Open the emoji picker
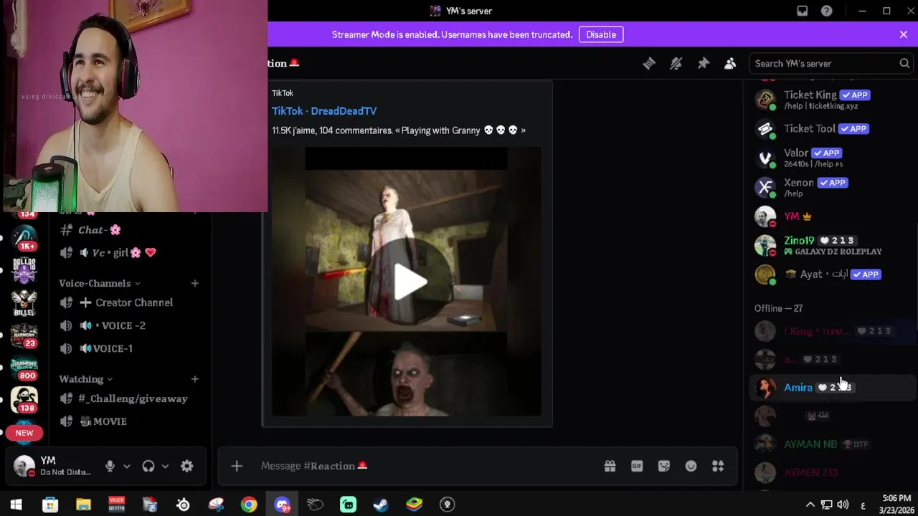Image resolution: width=918 pixels, height=516 pixels. pos(691,466)
